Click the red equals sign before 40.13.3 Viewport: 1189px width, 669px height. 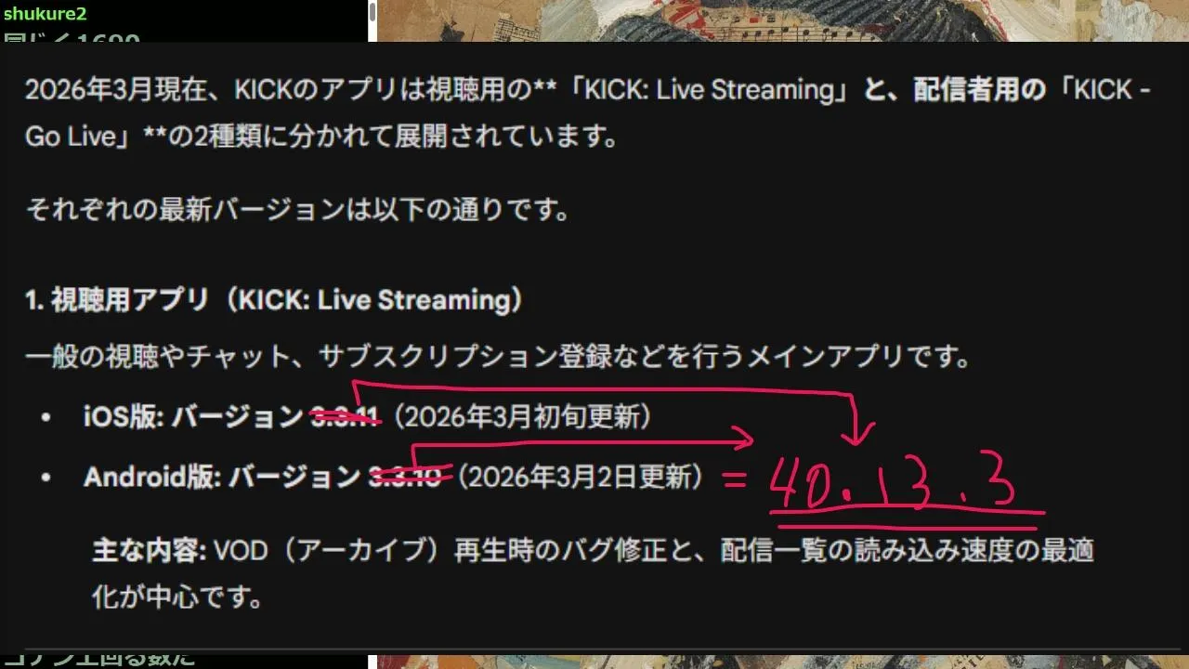(x=735, y=479)
